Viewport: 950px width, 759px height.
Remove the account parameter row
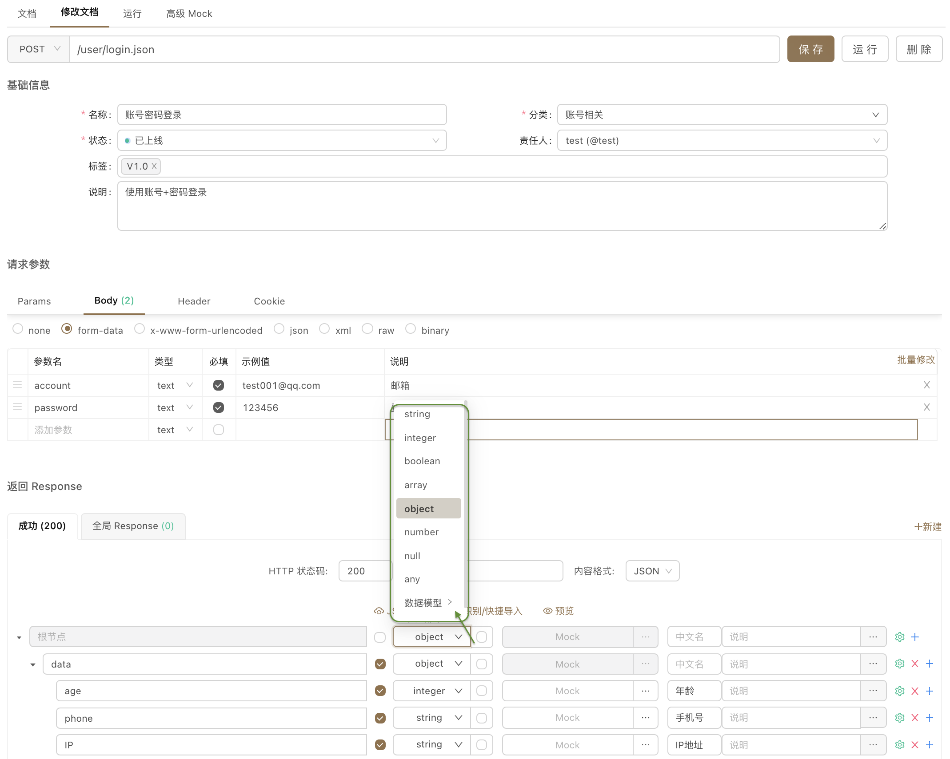pos(926,385)
